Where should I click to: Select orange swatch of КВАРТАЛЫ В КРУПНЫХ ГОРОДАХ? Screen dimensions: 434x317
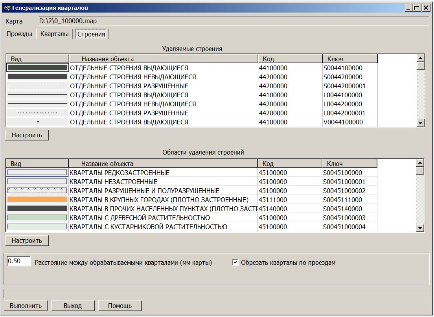tap(37, 200)
